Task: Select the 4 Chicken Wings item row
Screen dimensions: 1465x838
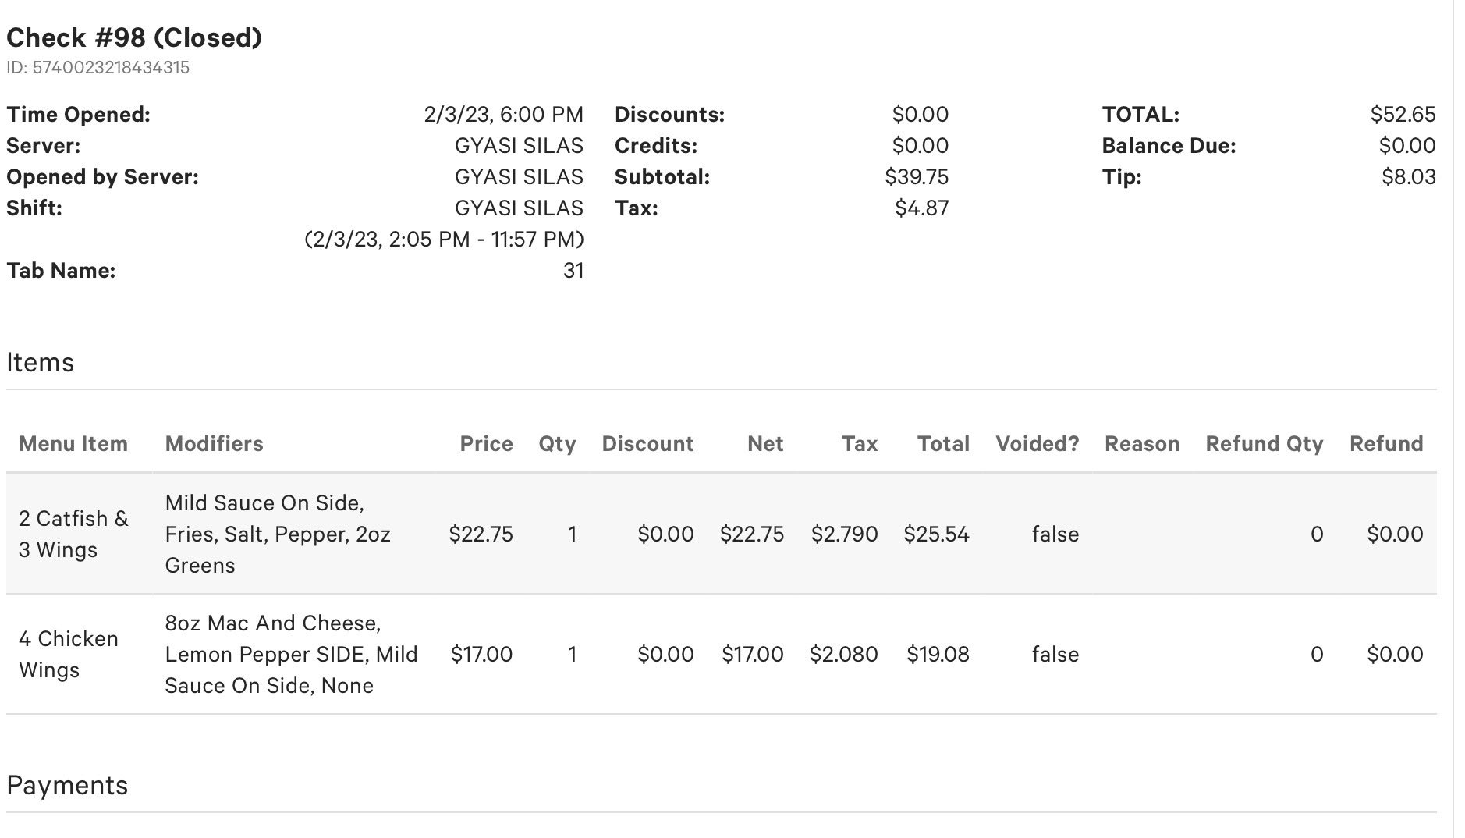Action: click(x=721, y=655)
